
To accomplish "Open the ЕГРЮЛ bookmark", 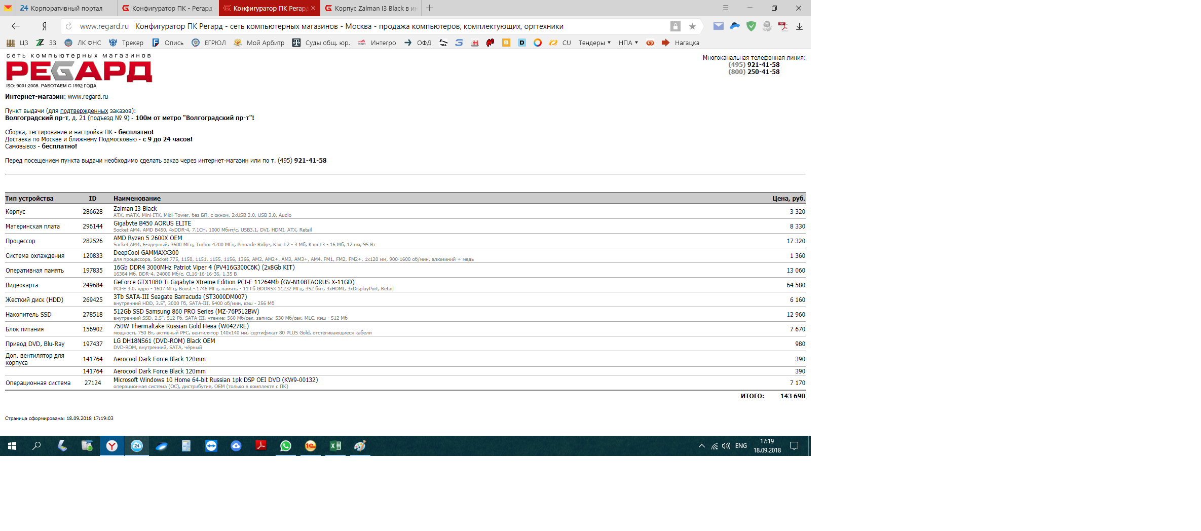I will 209,43.
